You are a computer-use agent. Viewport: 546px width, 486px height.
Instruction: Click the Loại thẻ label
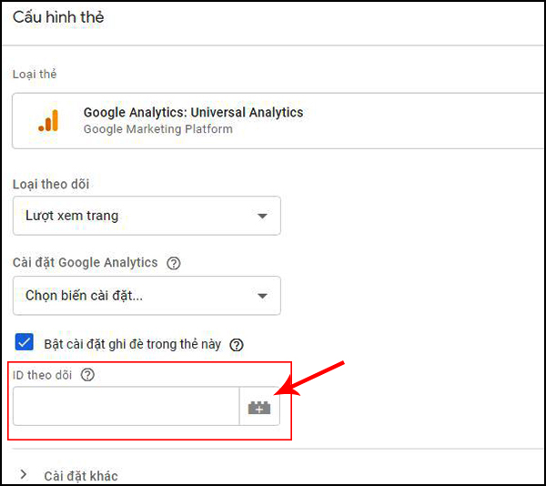(35, 74)
